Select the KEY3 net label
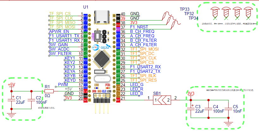The height and width of the screenshot is (131, 259). [x=70, y=67]
